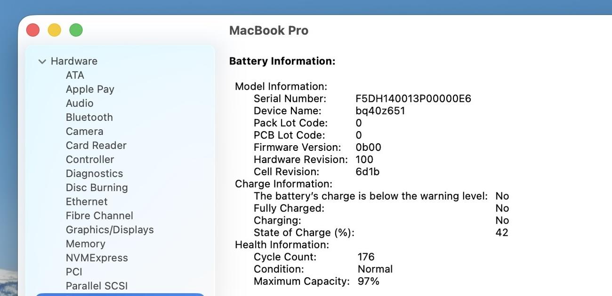Open the Ethernet entry

87,202
